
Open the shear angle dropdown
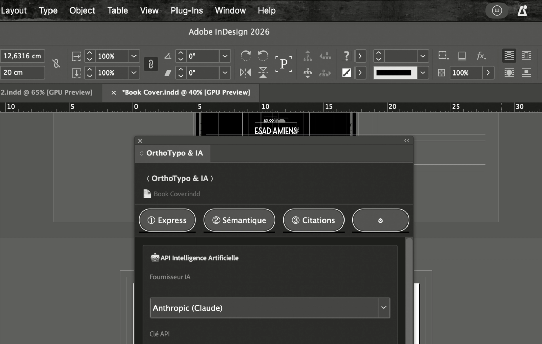(x=225, y=72)
